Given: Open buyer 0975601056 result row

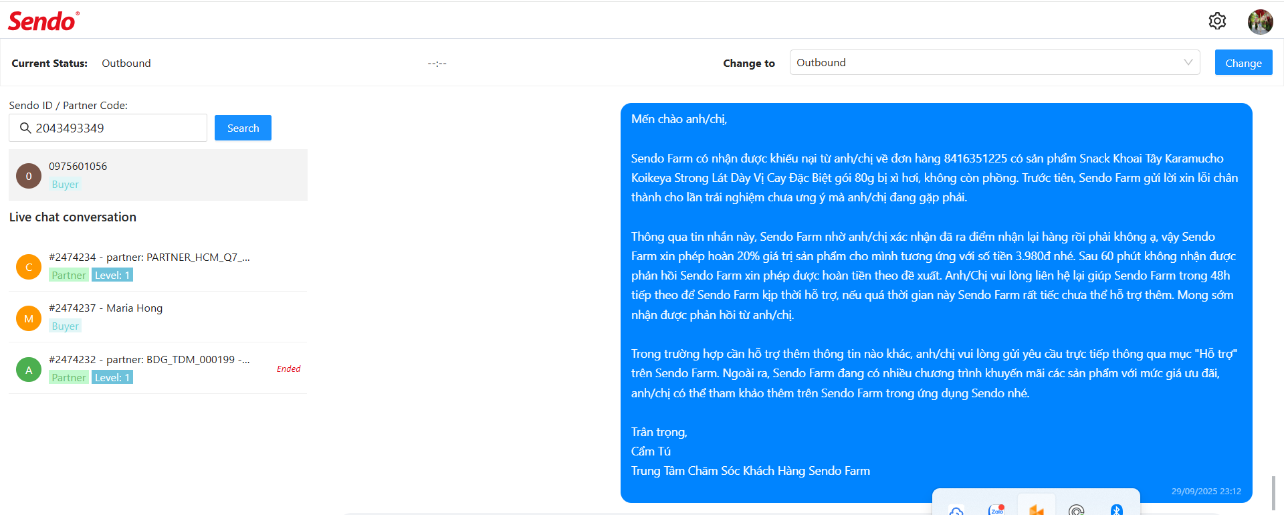Looking at the screenshot, I should click(x=158, y=175).
